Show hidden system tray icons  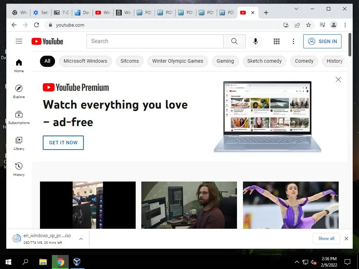point(297,262)
